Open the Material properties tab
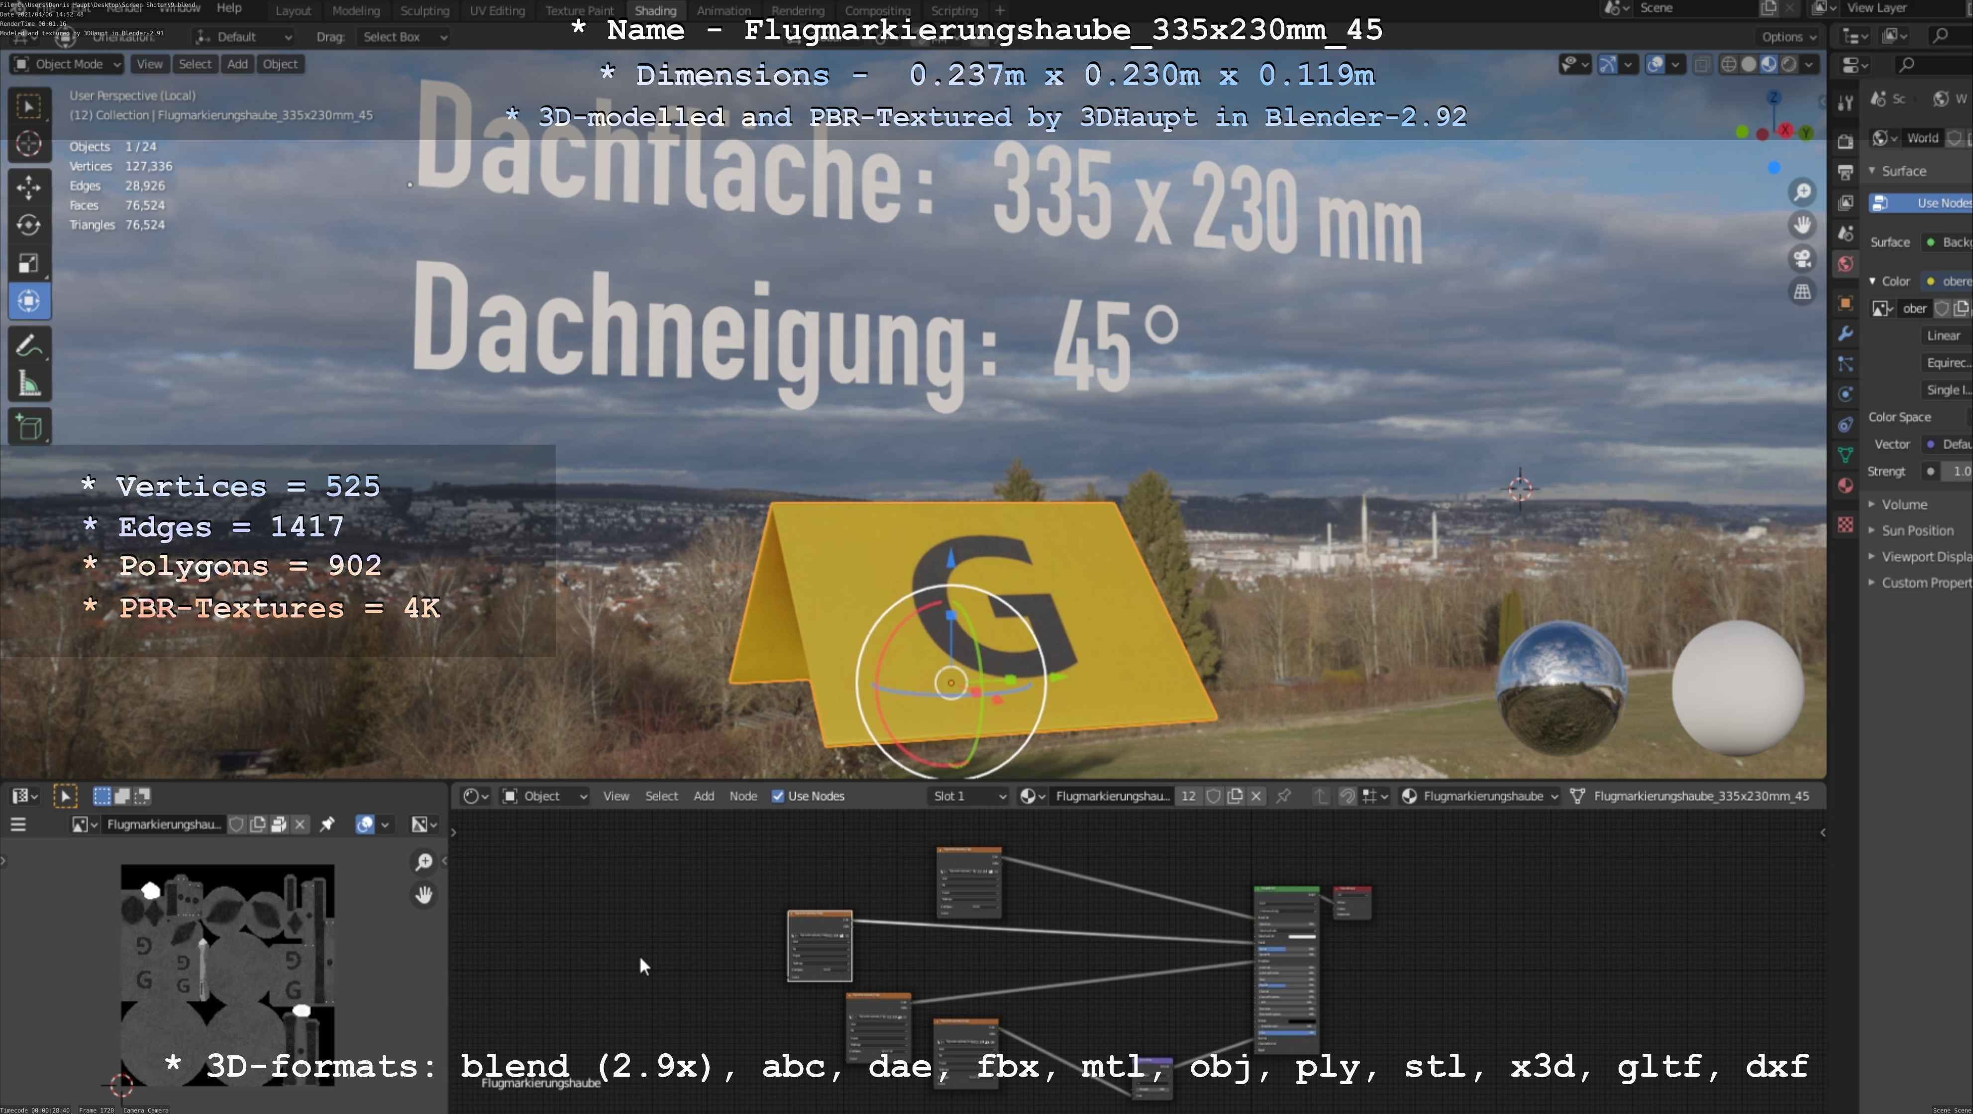This screenshot has height=1114, width=1973. pos(1845,486)
